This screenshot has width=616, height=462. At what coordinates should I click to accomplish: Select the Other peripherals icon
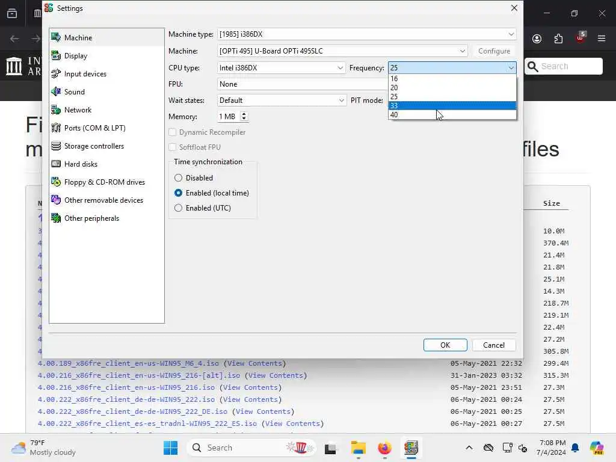(x=56, y=218)
